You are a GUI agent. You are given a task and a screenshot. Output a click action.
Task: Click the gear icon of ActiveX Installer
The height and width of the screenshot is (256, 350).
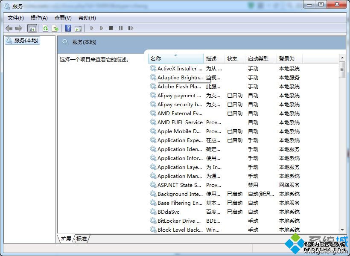[153, 68]
